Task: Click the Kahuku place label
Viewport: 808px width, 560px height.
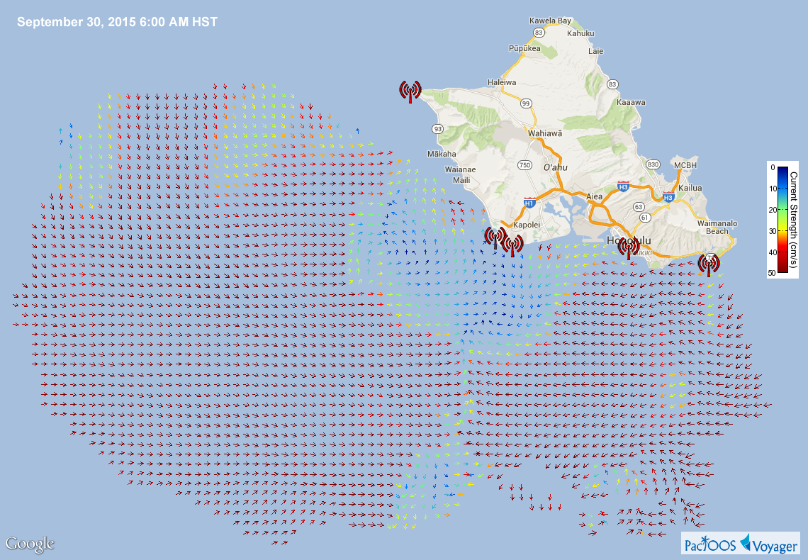Action: click(580, 33)
